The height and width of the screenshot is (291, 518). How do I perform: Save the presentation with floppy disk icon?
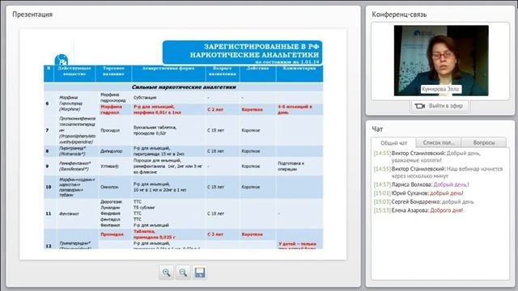point(200,272)
